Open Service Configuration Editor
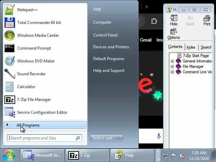The height and width of the screenshot is (162, 216). coord(45,112)
